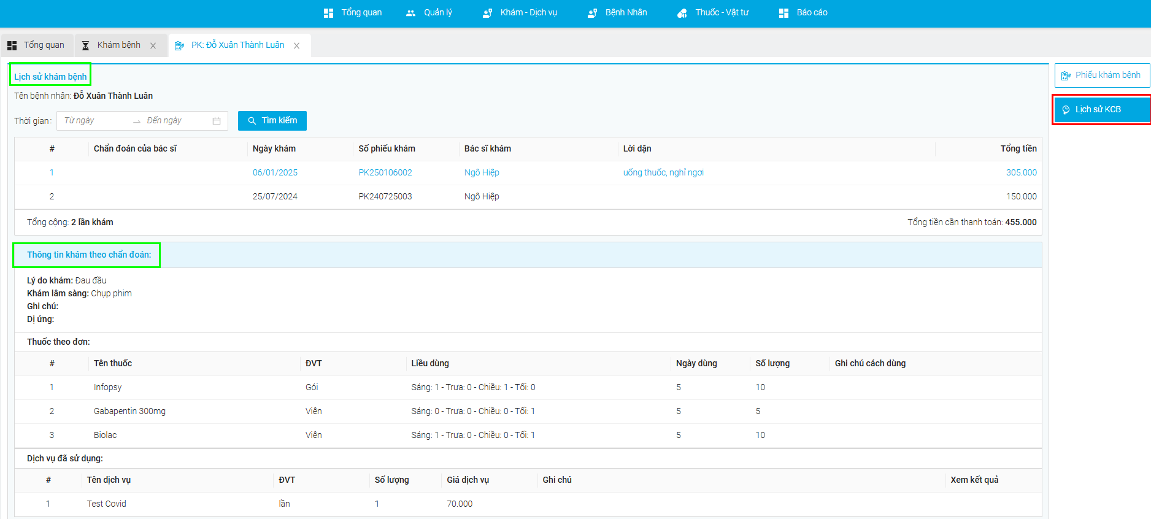The height and width of the screenshot is (519, 1151).
Task: Open the Bệnh Nhân menu
Action: click(x=617, y=13)
